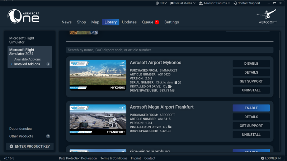Image resolution: width=287 pixels, height=161 pixels.
Task: Click version label v0.16.5
Action: click(9, 158)
